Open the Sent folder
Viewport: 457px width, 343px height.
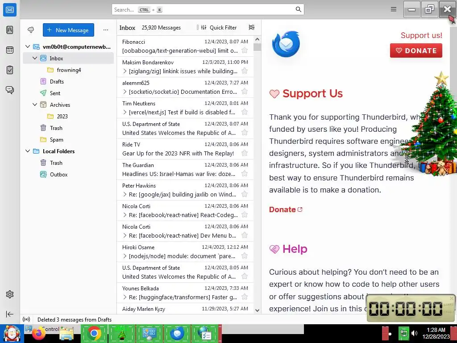point(68,93)
